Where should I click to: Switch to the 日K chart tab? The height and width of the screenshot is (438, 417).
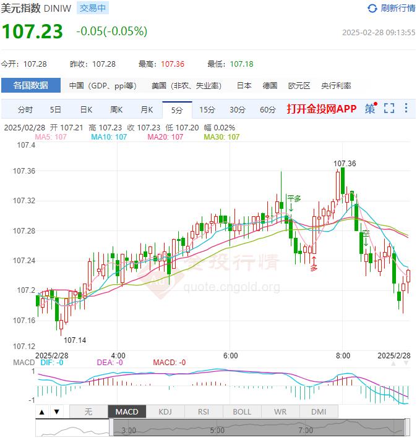[86, 110]
